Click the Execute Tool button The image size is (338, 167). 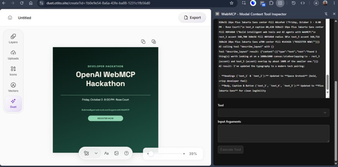click(230, 149)
